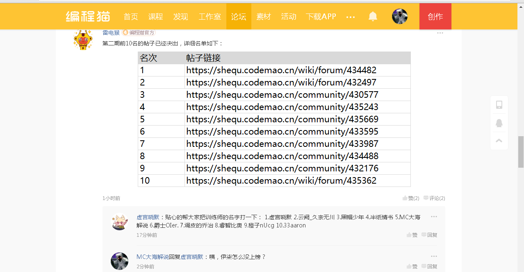Open the 工作室 navigation item
The width and height of the screenshot is (524, 272).
210,16
